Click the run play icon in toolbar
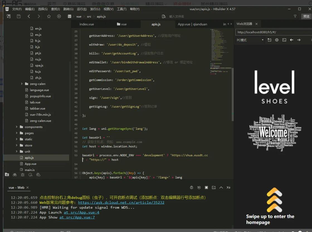This screenshot has height=232, width=312. point(59,16)
